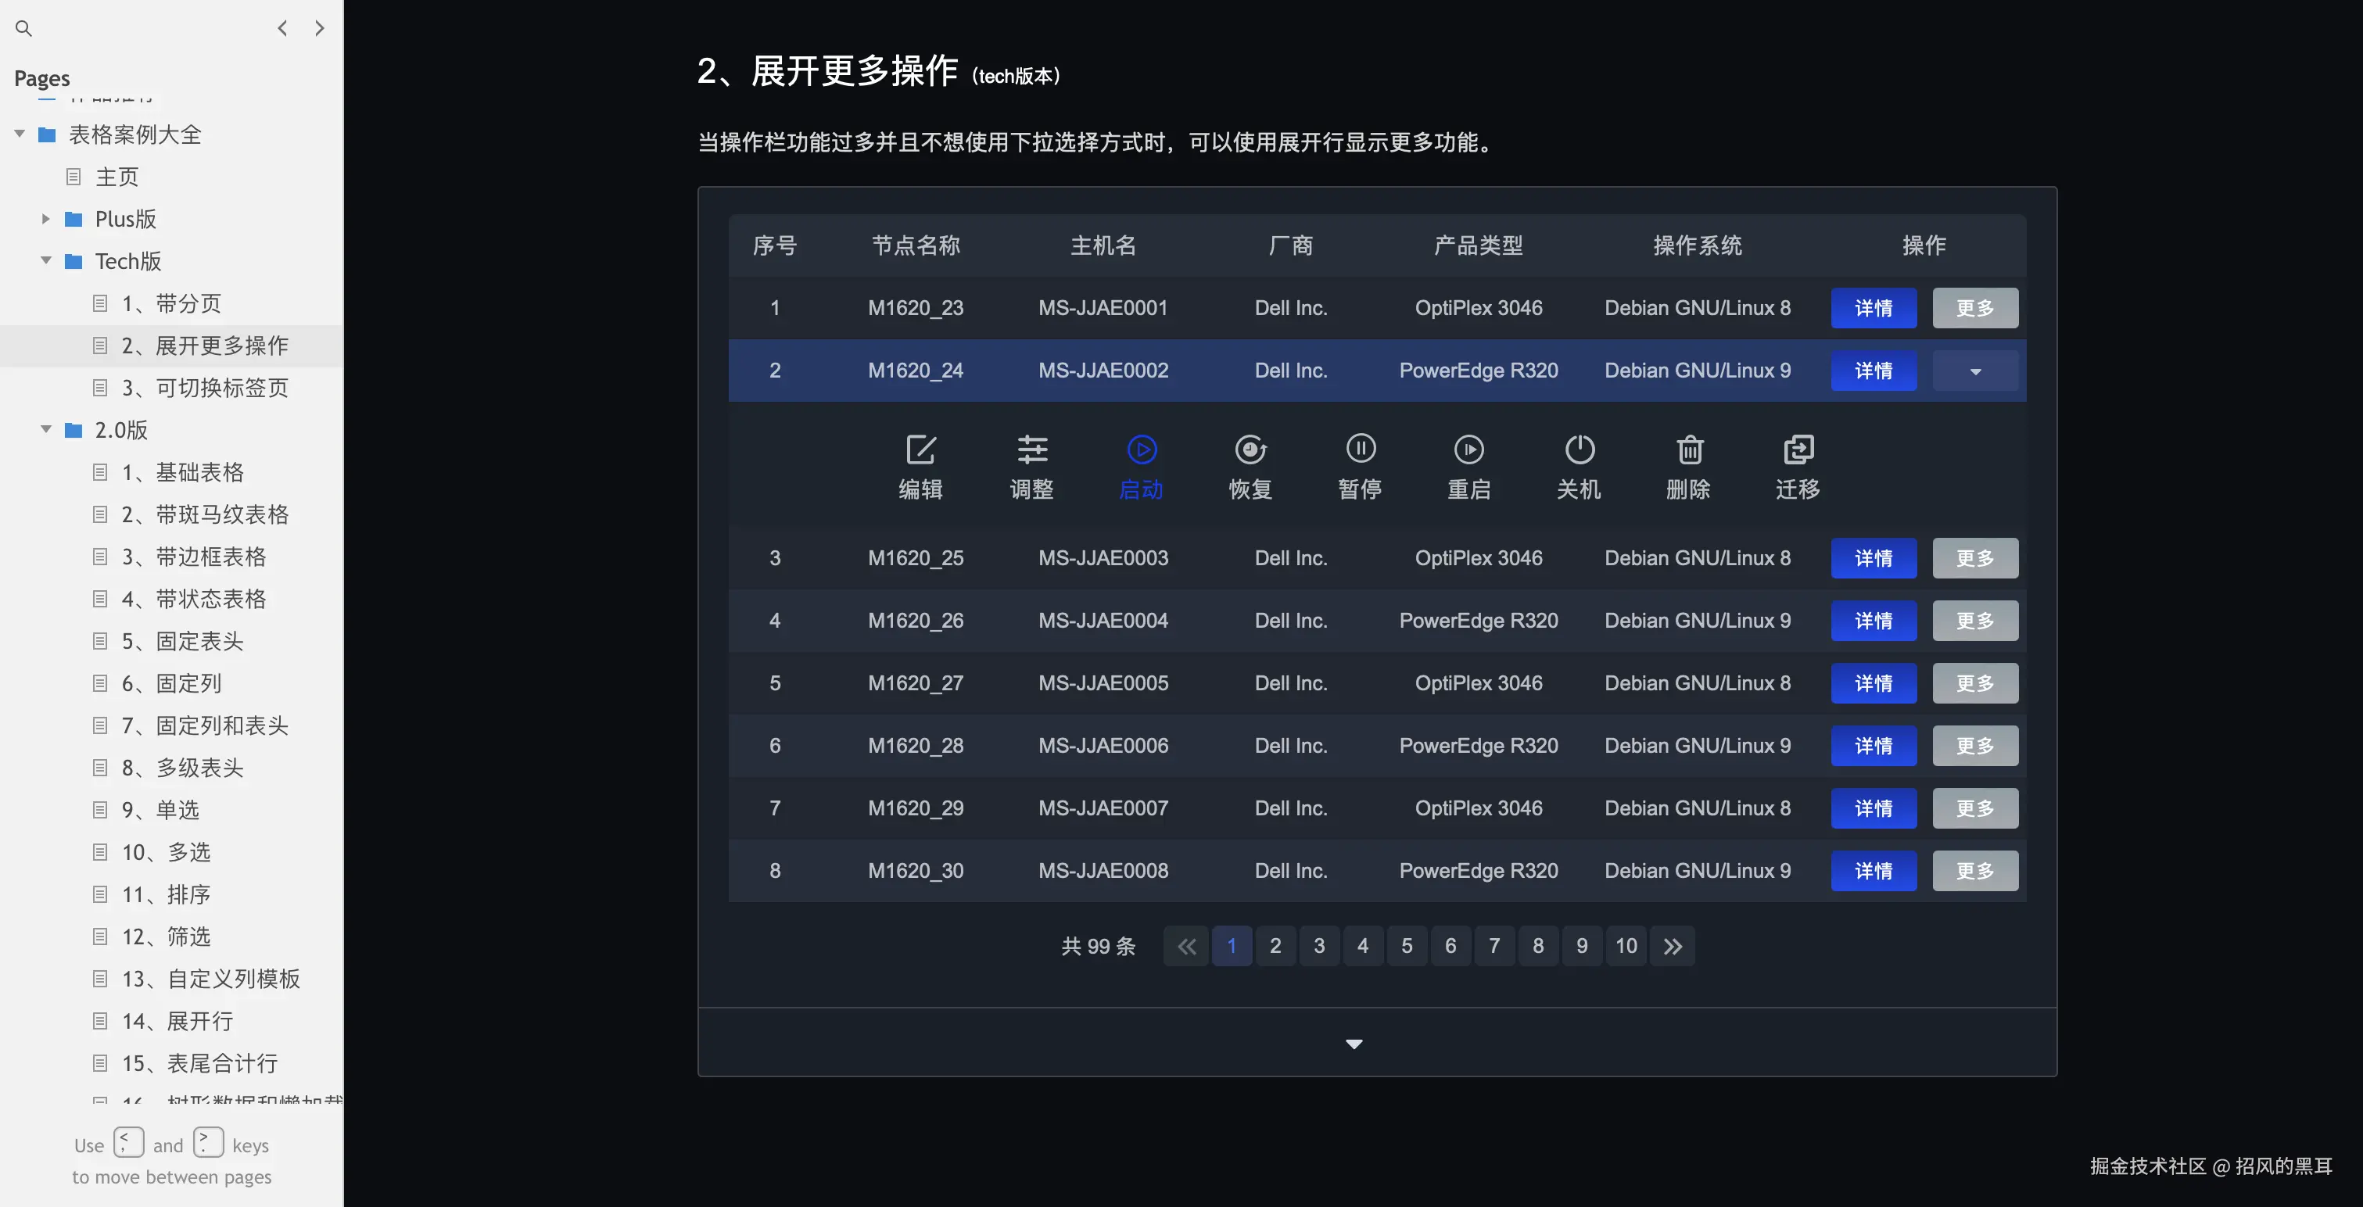Click the 编辑 (edit) icon

pyautogui.click(x=920, y=449)
